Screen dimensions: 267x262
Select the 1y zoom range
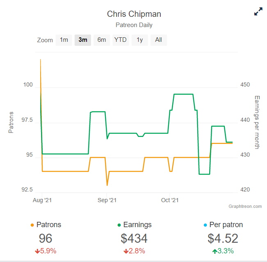[x=139, y=40]
